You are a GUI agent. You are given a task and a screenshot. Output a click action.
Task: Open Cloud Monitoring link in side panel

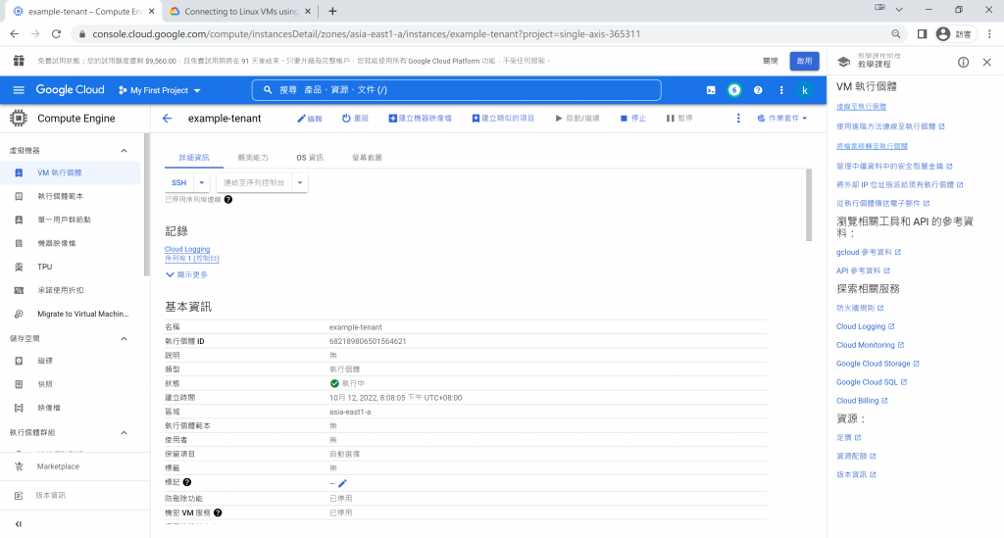871,345
